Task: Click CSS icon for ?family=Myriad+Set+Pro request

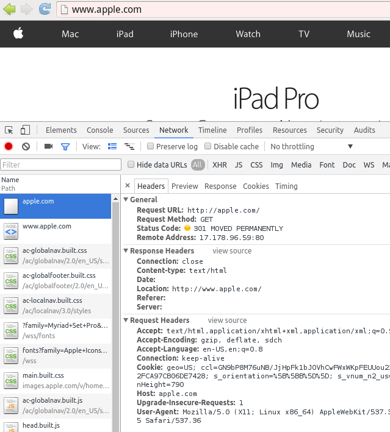Action: coord(11,331)
